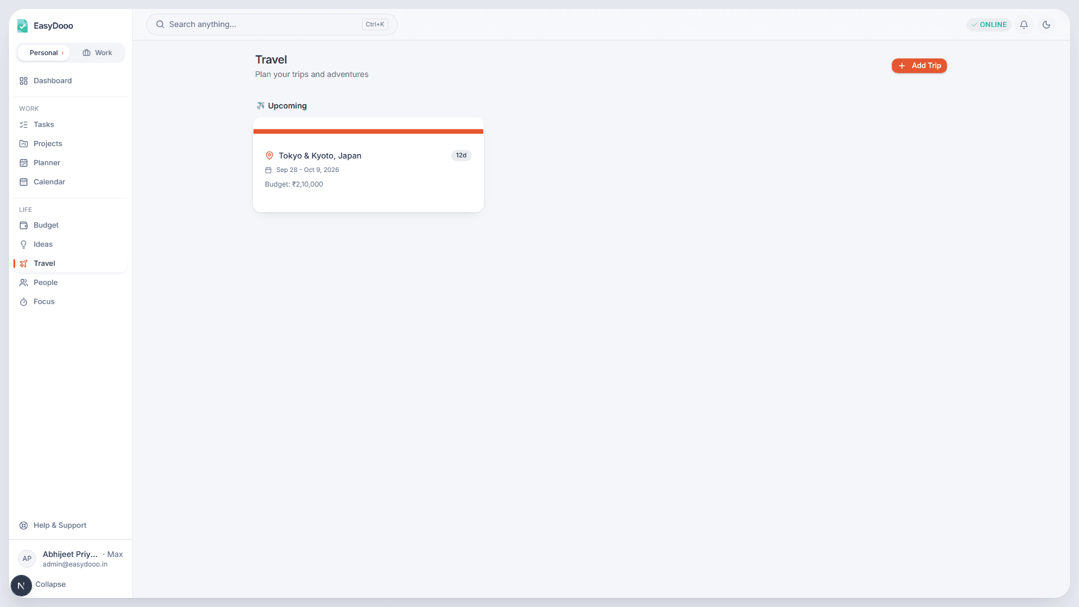Viewport: 1079px width, 607px height.
Task: Click the Budget: ₹2,10,000 text
Action: (294, 184)
